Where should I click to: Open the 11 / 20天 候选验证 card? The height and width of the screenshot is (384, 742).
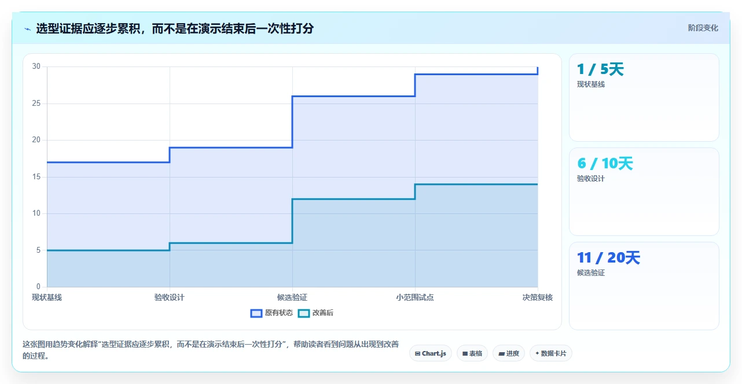pos(644,286)
